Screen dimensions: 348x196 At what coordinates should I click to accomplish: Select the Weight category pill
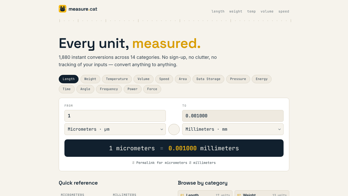point(90,79)
